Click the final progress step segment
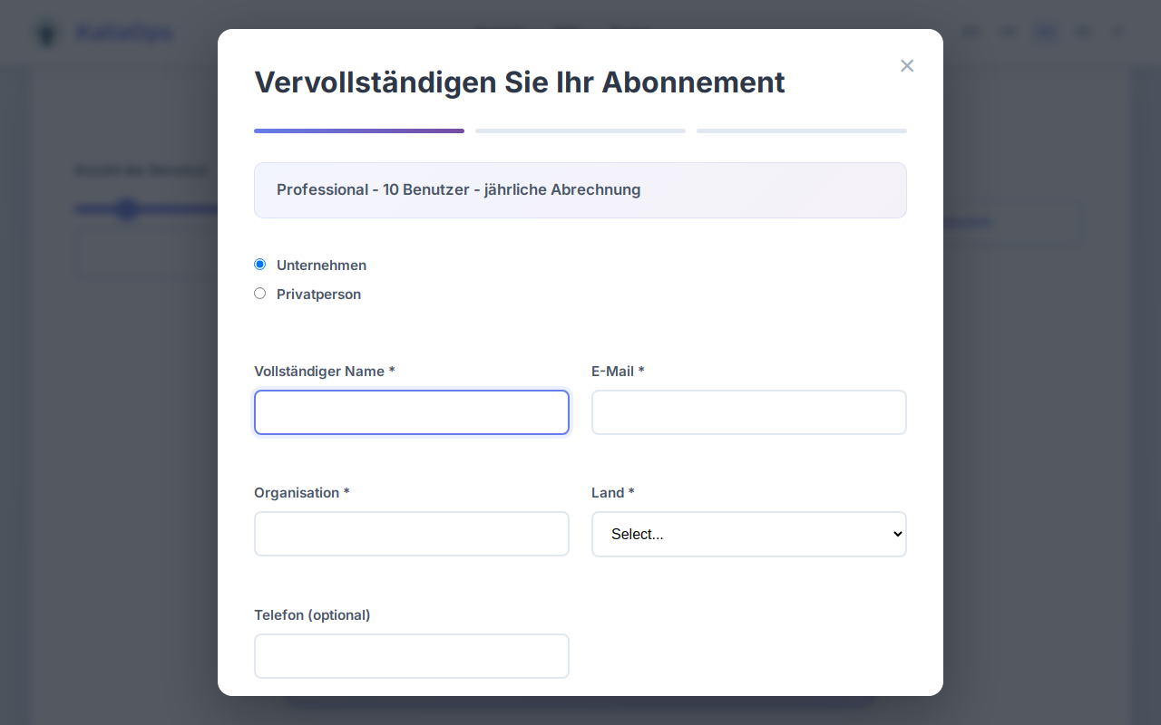 click(801, 130)
